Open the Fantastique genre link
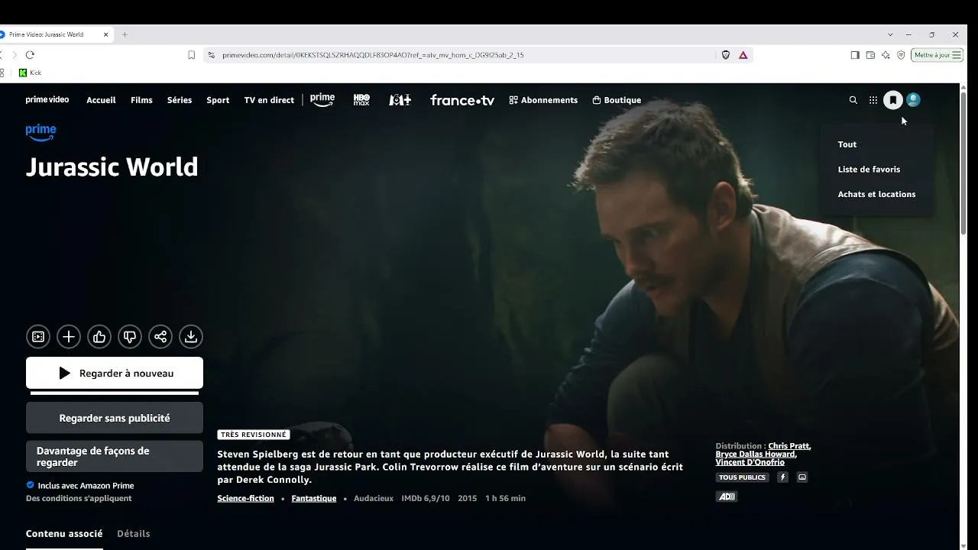Viewport: 978px width, 550px height. pyautogui.click(x=314, y=499)
